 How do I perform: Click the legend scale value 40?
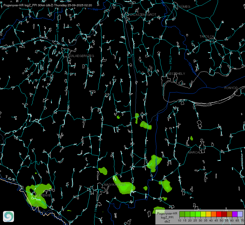click(x=211, y=220)
